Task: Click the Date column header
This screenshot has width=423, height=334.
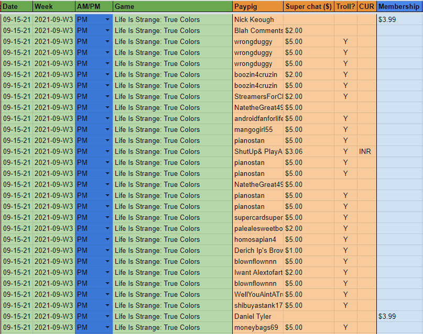Action: tap(17, 6)
